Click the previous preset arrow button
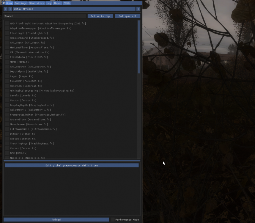255x223 pixels. tap(5, 9)
